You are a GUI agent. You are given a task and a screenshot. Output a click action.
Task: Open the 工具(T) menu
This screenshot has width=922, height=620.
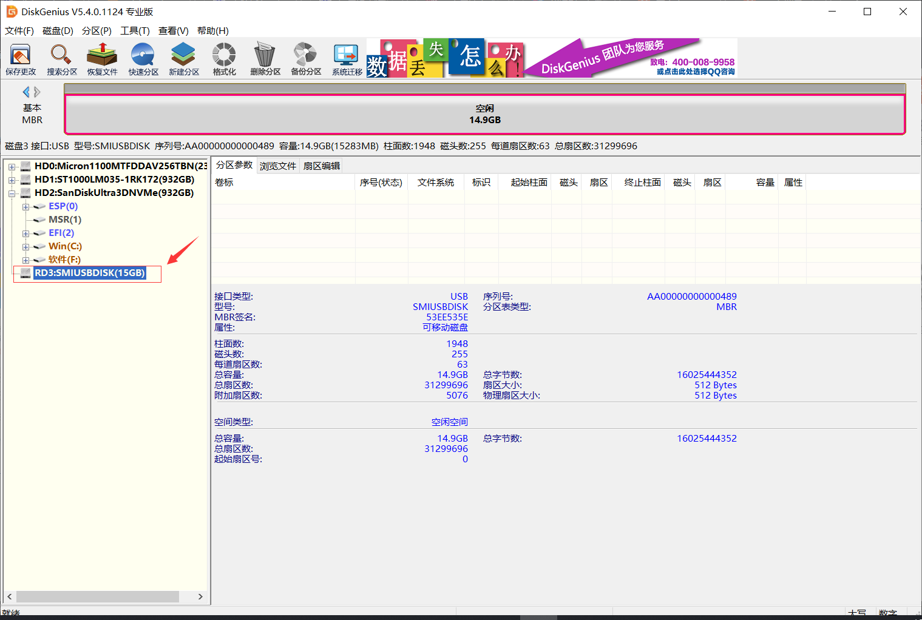[135, 30]
